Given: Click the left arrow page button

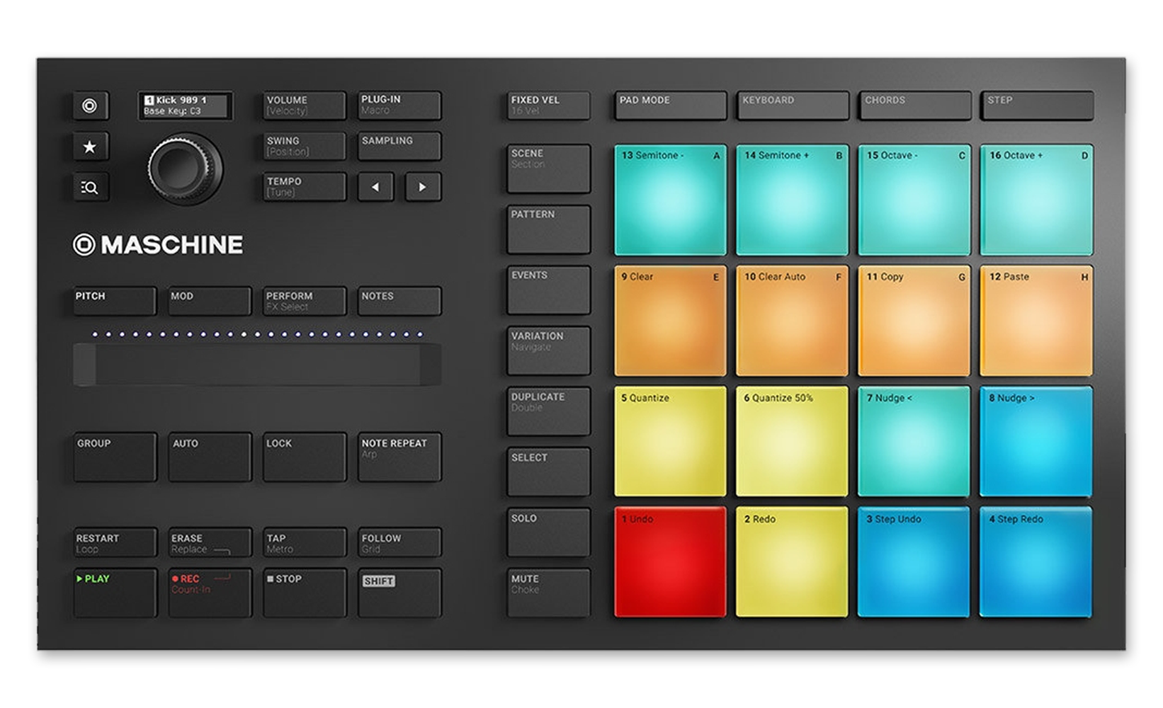Looking at the screenshot, I should click(375, 187).
